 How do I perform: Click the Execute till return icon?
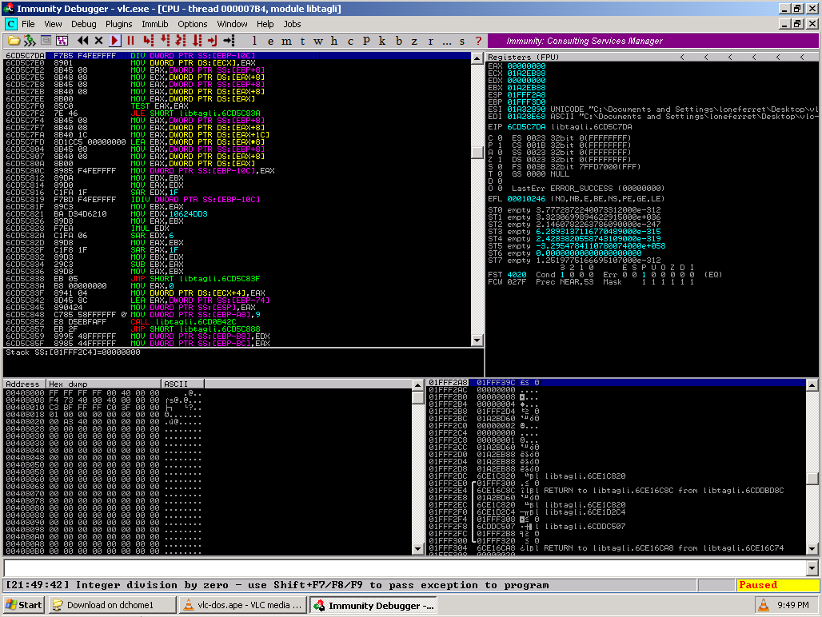(x=213, y=41)
